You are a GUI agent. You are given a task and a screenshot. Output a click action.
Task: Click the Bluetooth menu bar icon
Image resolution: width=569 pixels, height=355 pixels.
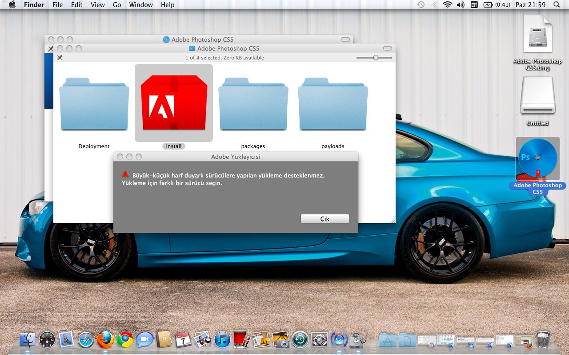[434, 5]
